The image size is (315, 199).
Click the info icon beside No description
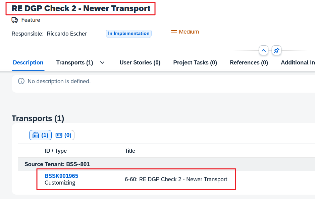[21, 81]
